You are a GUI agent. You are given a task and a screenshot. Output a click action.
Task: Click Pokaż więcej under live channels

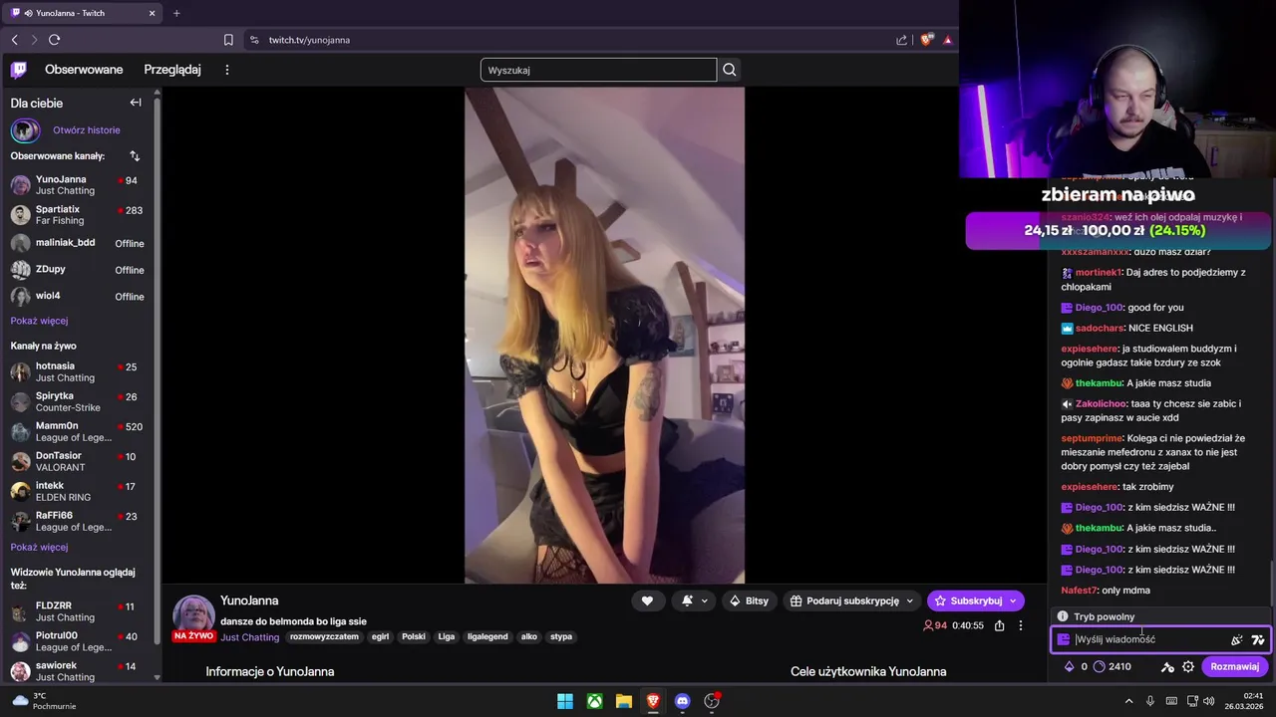click(x=39, y=547)
